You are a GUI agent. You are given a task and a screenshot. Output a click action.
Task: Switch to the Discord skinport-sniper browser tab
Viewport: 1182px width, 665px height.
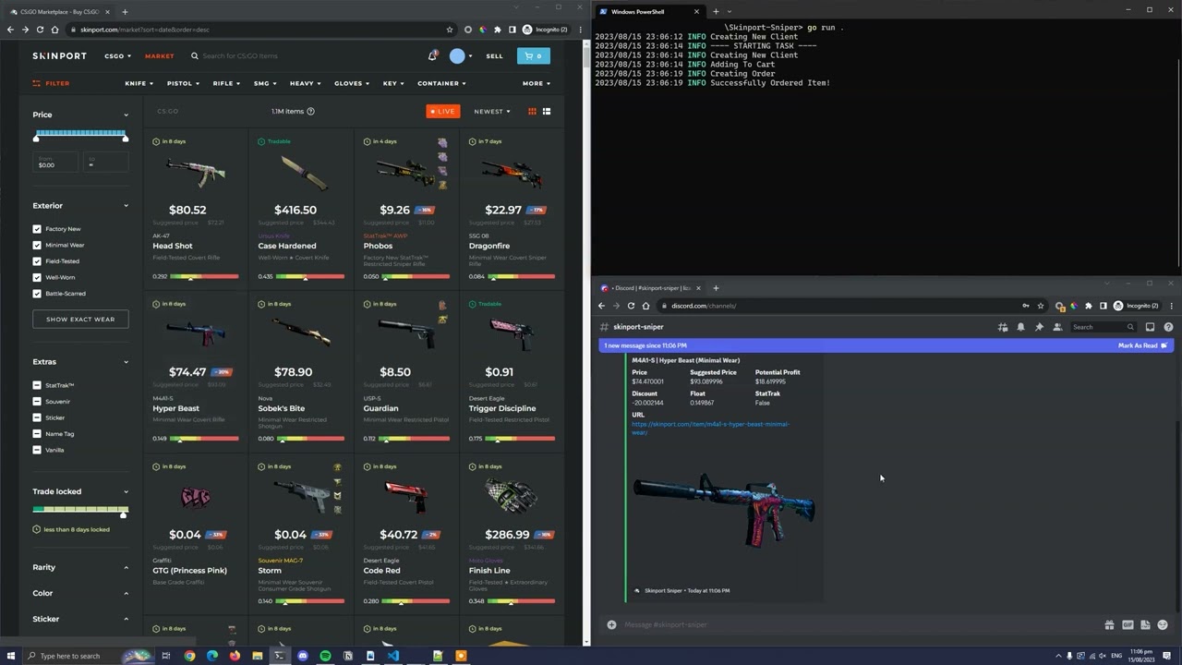[652, 288]
